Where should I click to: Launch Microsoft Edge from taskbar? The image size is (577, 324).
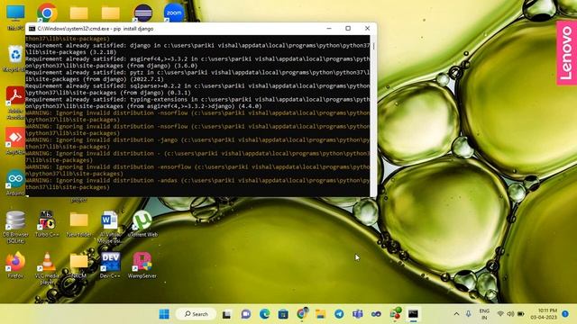click(264, 314)
